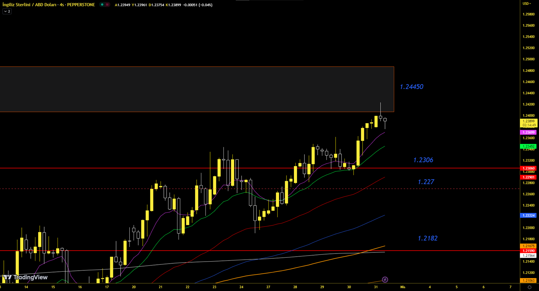Image resolution: width=539 pixels, height=291 pixels.
Task: Click the blue moving average label 1.22224
Action: pos(528,216)
